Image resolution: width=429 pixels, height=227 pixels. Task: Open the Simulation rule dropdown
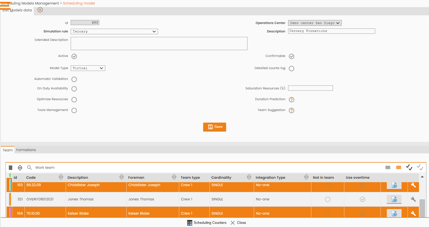click(114, 31)
